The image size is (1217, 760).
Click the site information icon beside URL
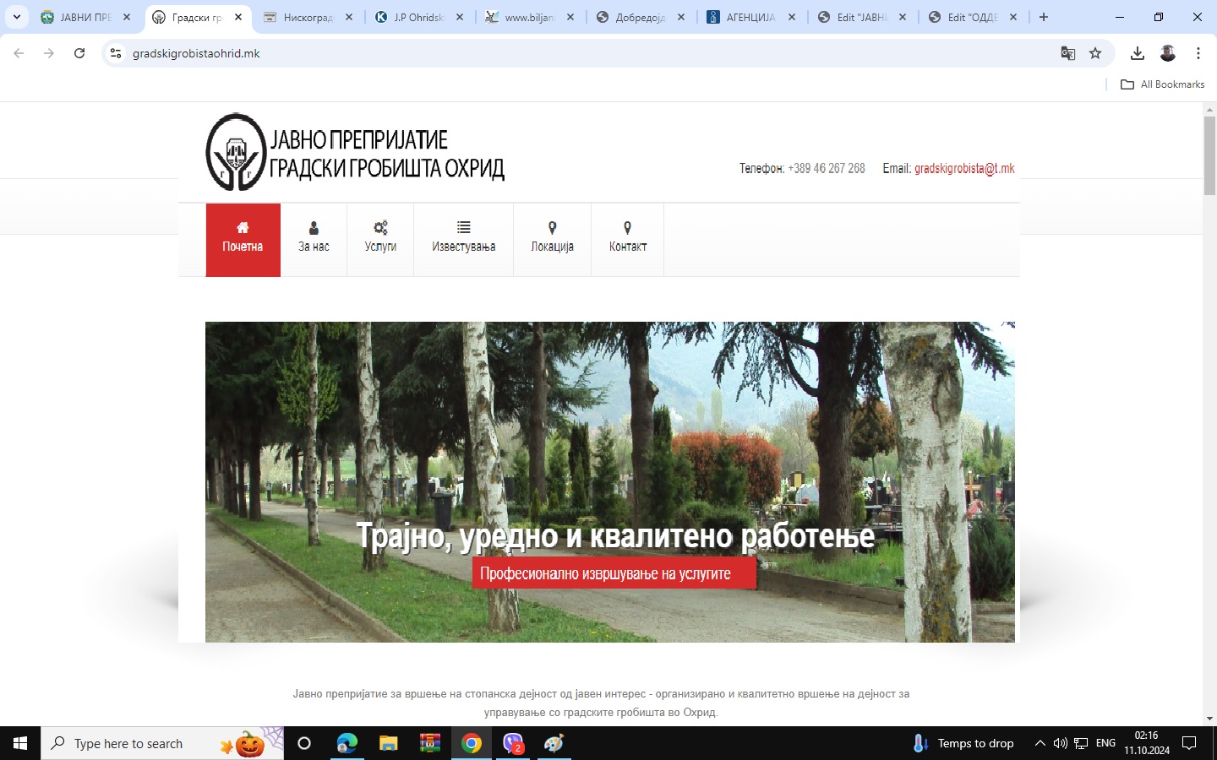pyautogui.click(x=116, y=53)
